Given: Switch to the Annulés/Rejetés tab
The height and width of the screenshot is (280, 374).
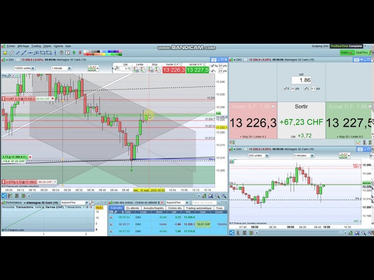Looking at the screenshot, I should [154, 208].
